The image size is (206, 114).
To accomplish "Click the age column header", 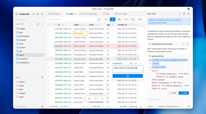I will (111, 25).
